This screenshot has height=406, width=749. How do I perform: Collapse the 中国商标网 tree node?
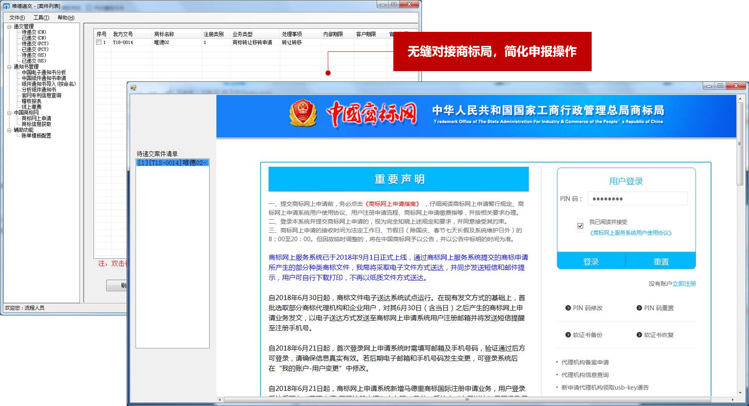click(9, 112)
